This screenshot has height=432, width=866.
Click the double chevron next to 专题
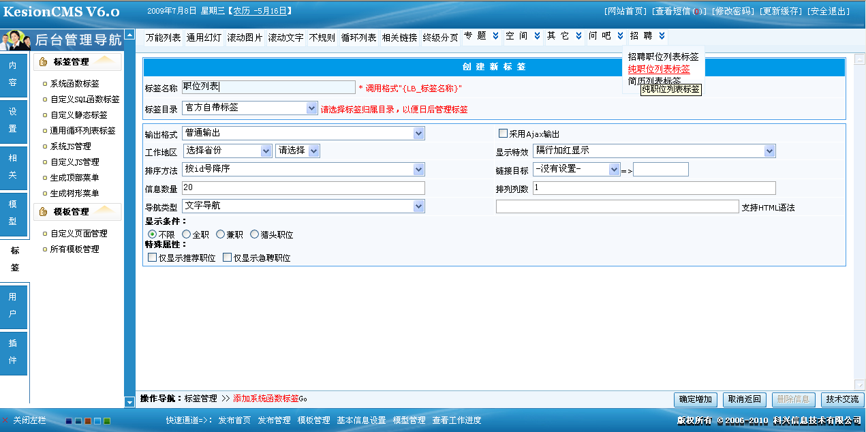coord(495,36)
